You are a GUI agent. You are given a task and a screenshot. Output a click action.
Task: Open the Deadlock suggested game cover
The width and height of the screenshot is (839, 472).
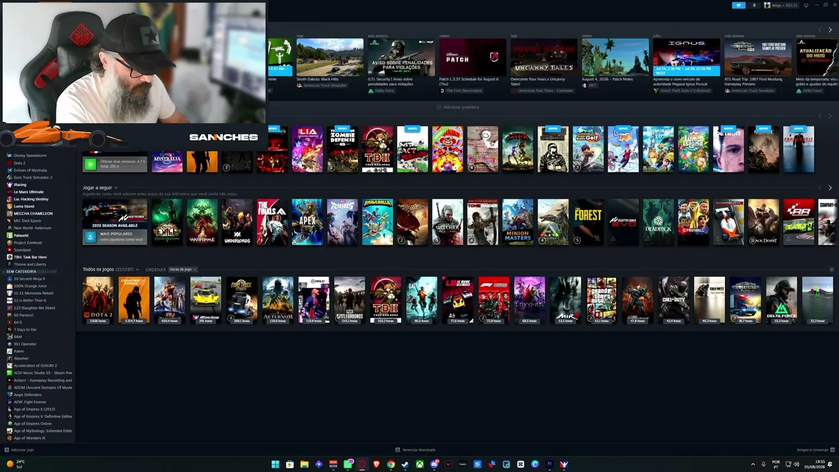(x=658, y=222)
